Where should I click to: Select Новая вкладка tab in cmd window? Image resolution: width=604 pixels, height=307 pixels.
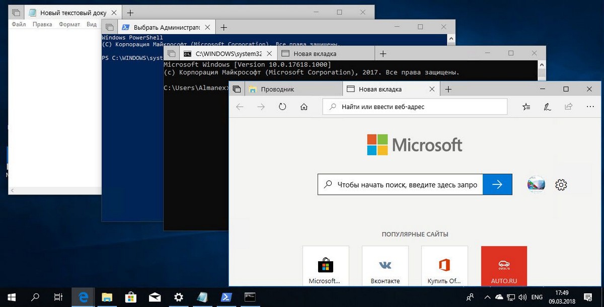(325, 54)
